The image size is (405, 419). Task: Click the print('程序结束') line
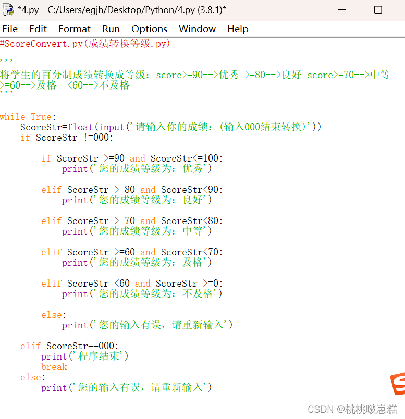tap(85, 356)
